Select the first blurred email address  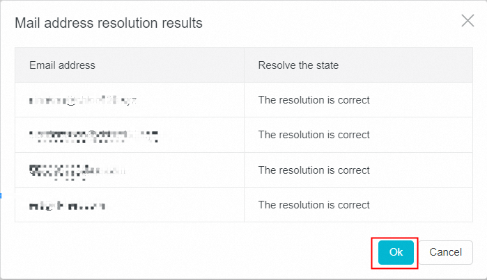point(82,100)
